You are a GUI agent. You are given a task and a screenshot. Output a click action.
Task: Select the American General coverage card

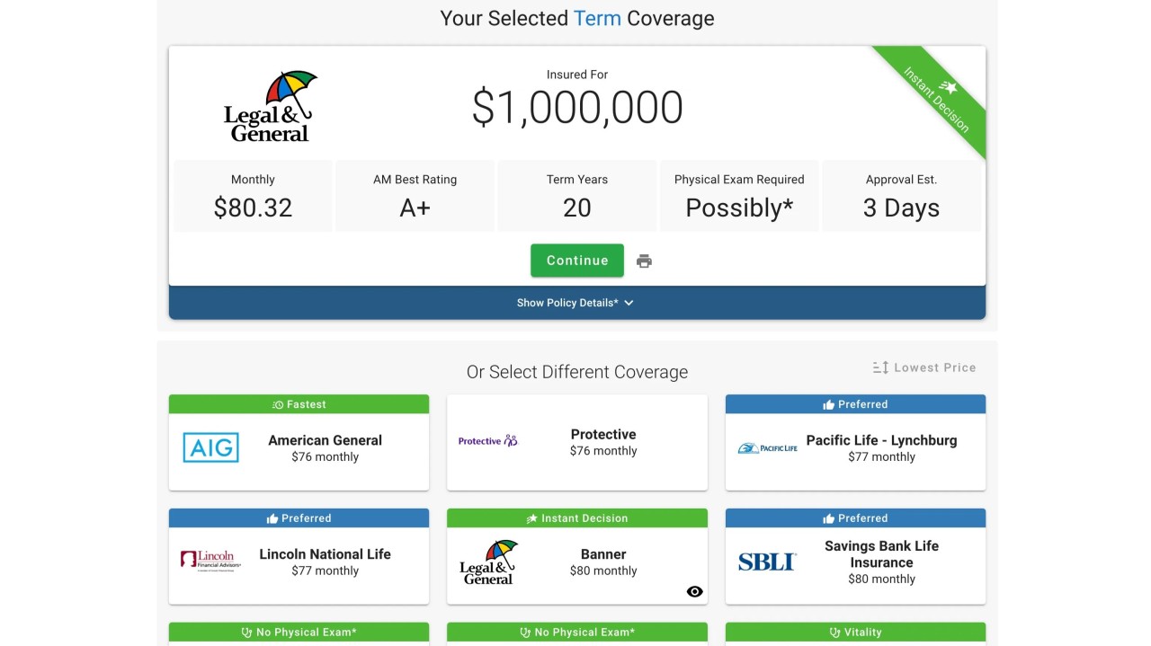point(325,448)
